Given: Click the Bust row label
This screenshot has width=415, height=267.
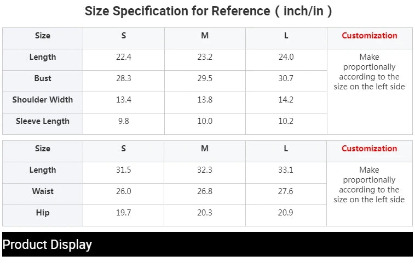Looking at the screenshot, I should [x=43, y=78].
